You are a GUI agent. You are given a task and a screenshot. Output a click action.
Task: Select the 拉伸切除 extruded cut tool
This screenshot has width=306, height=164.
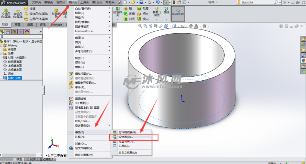point(56,13)
